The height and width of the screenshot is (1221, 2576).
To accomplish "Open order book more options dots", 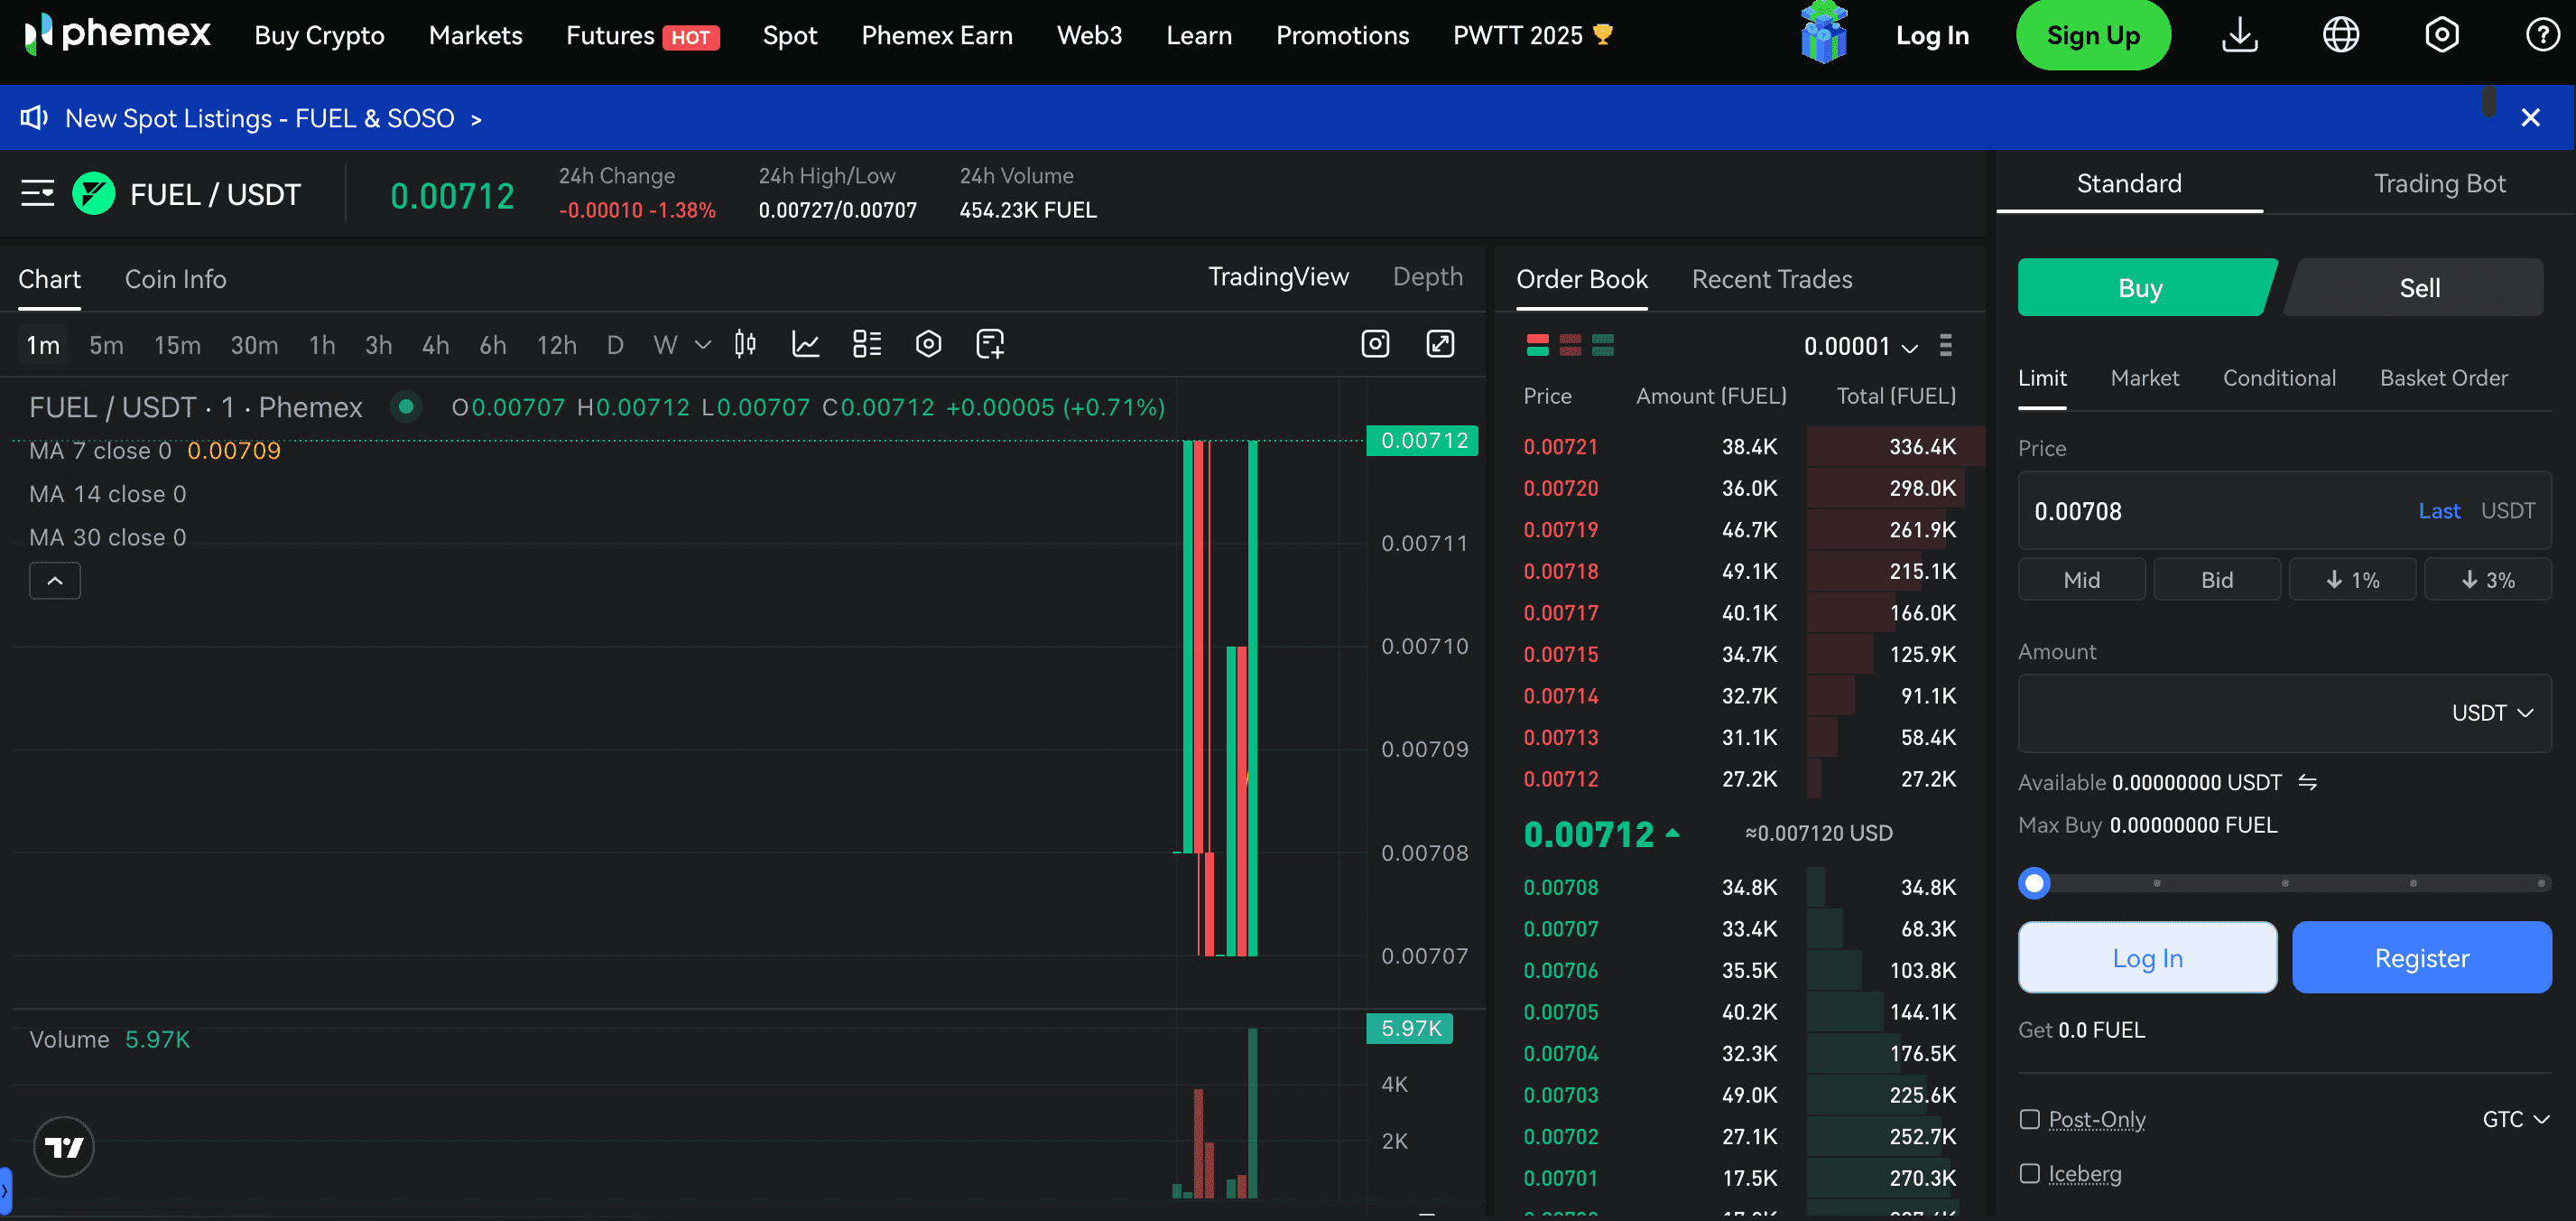I will 1945,345.
